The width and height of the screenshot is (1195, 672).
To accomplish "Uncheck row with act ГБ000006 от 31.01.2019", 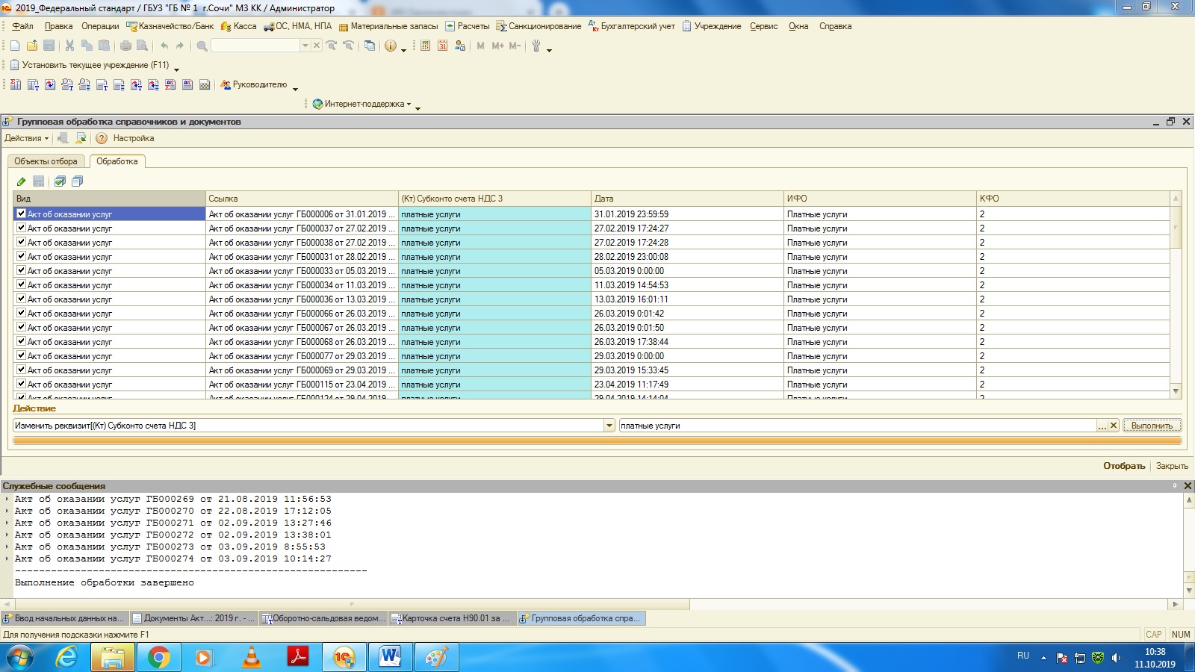I will (21, 214).
